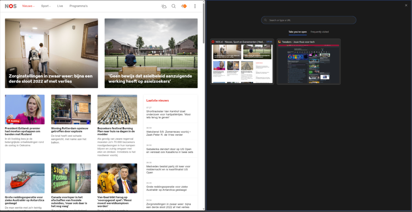Open article Zorginstellingen in zwaar weer headline
Viewport: 412px width, 212px height.
pos(51,79)
